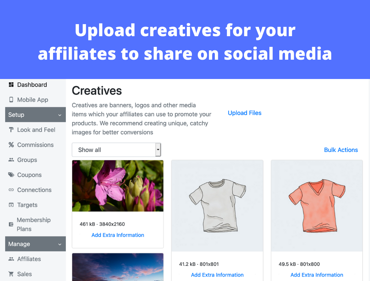Click the Coupons tag icon
The width and height of the screenshot is (370, 281).
pyautogui.click(x=11, y=175)
